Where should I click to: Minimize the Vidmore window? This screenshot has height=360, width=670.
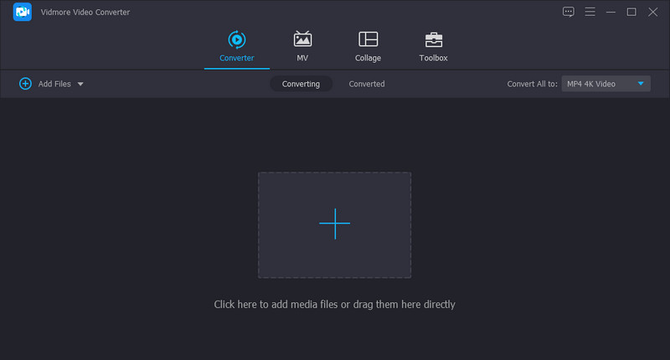(611, 12)
